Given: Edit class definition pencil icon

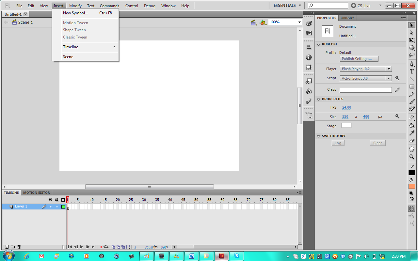Looking at the screenshot, I should (397, 90).
